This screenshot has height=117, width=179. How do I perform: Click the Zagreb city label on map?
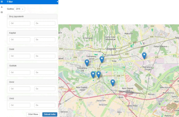111,49
